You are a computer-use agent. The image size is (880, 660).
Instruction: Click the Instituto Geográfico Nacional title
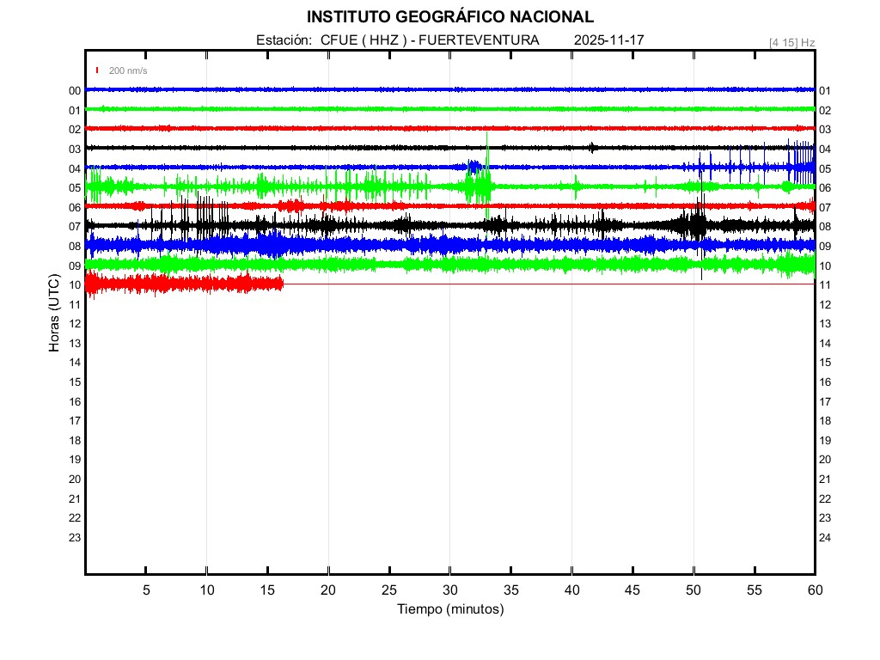pyautogui.click(x=449, y=17)
